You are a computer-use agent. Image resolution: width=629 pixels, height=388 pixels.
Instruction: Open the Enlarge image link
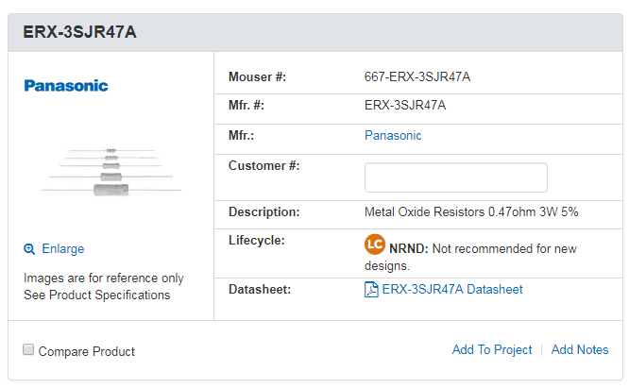63,249
